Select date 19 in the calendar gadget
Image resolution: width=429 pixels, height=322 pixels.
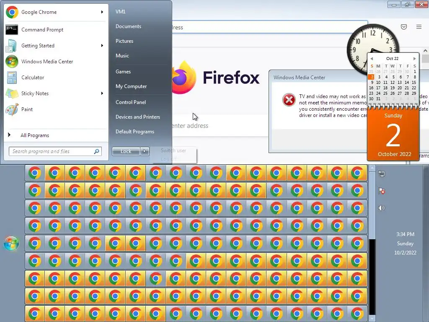392,88
